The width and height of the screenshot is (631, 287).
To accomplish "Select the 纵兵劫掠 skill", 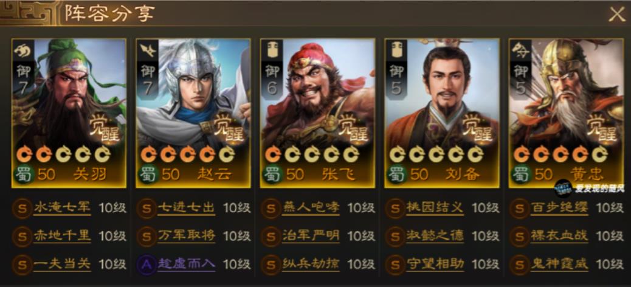I will point(310,264).
